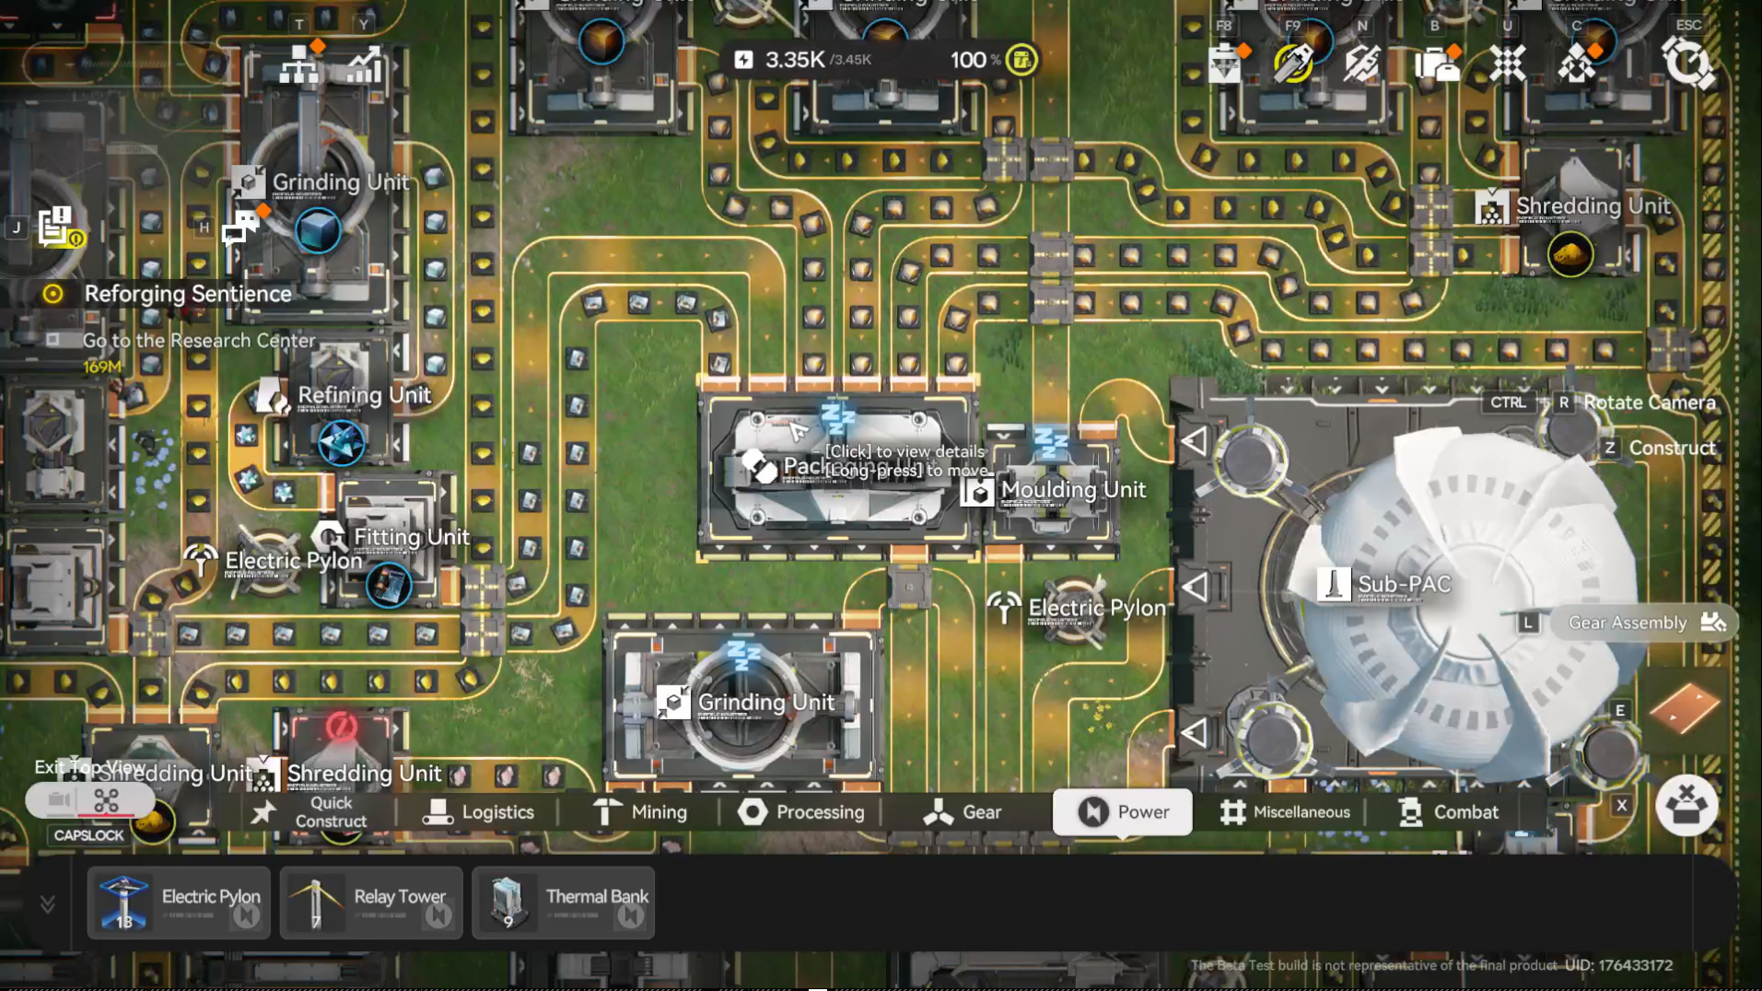The image size is (1762, 991).
Task: Collapse the build bar with the double chevron
Action: point(47,904)
